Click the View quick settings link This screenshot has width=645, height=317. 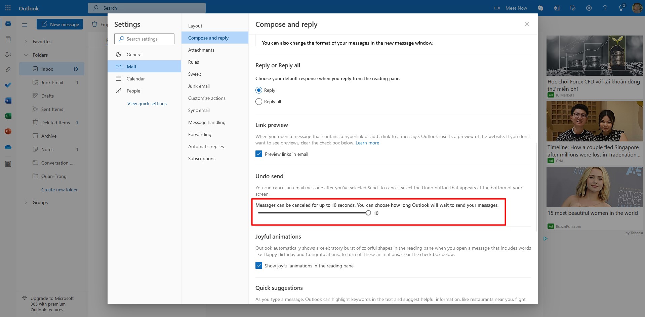tap(147, 104)
